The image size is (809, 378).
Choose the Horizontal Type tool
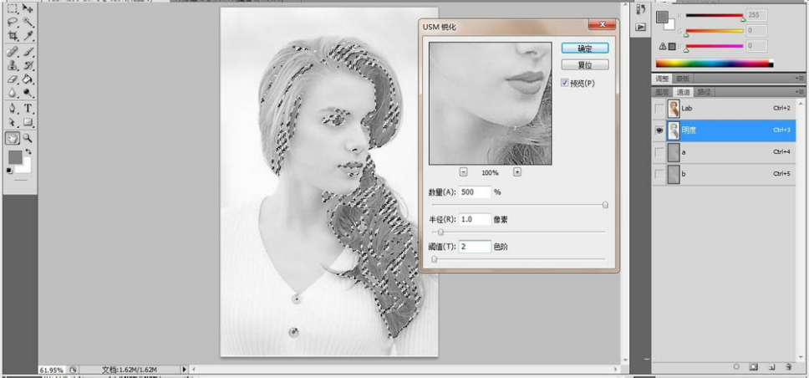pyautogui.click(x=28, y=109)
